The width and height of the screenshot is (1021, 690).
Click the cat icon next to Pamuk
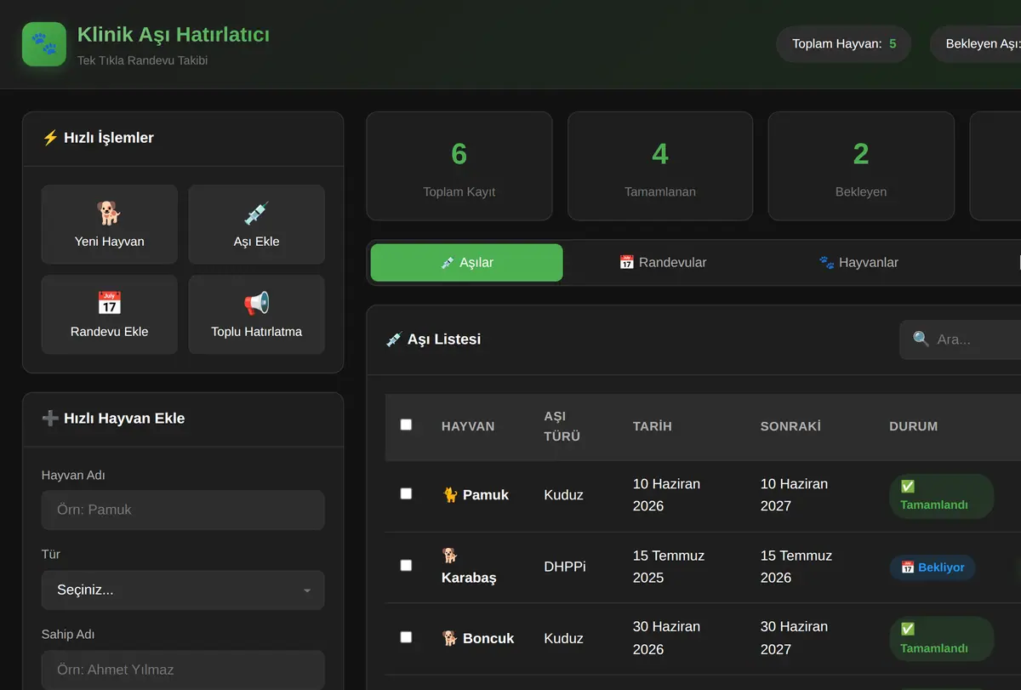pos(450,494)
